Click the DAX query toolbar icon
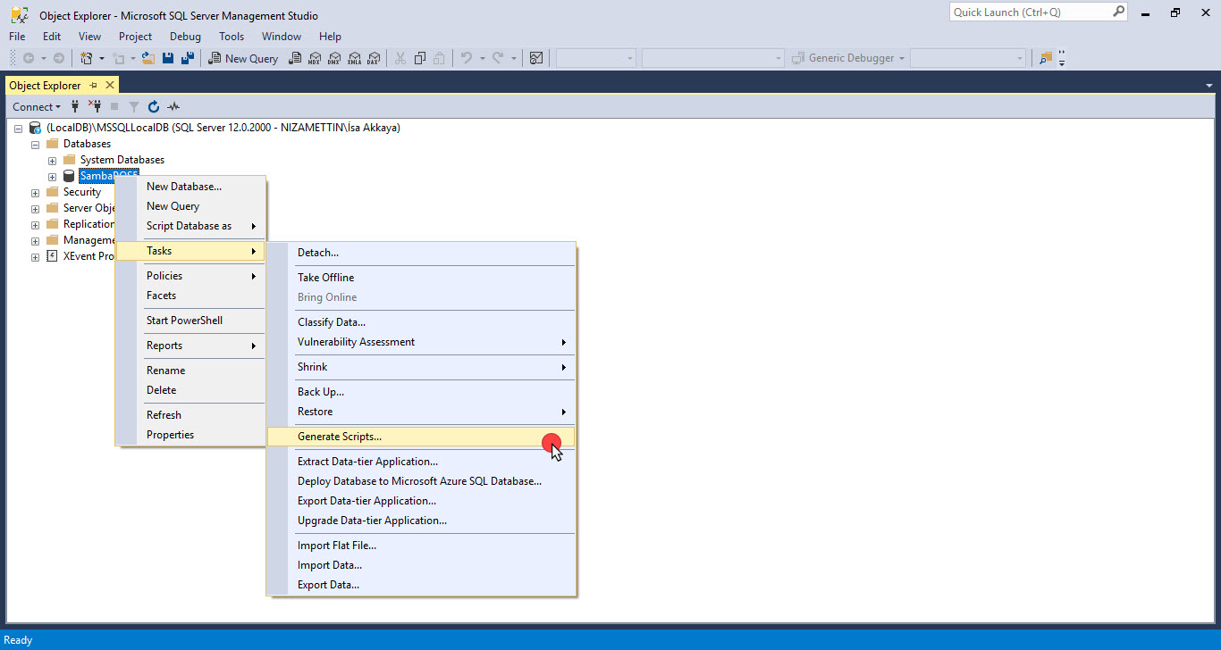Viewport: 1221px width, 650px height. tap(374, 58)
